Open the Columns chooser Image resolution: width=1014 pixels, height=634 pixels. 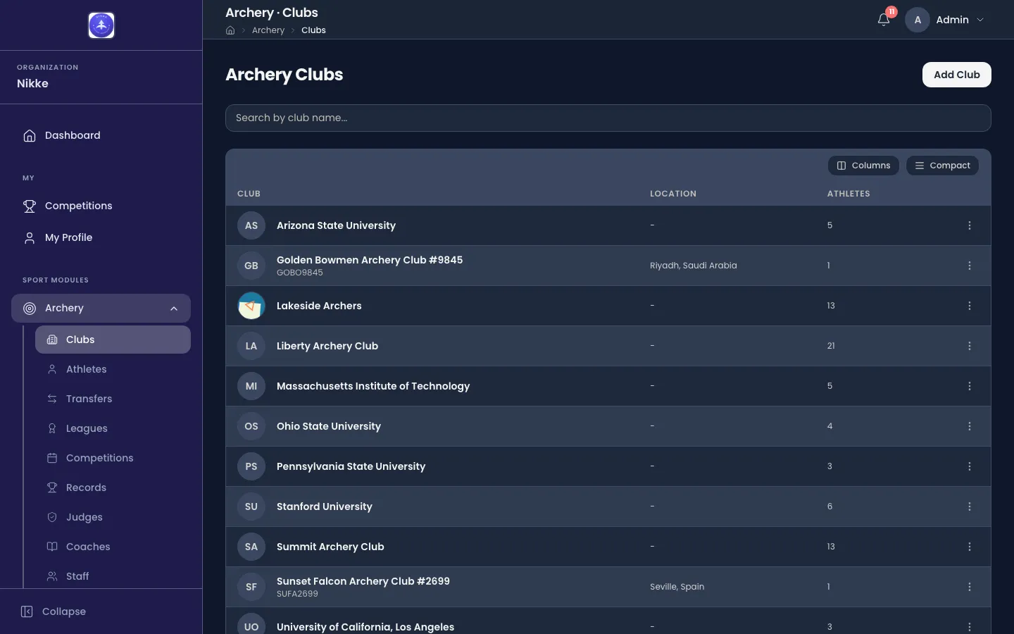point(863,166)
